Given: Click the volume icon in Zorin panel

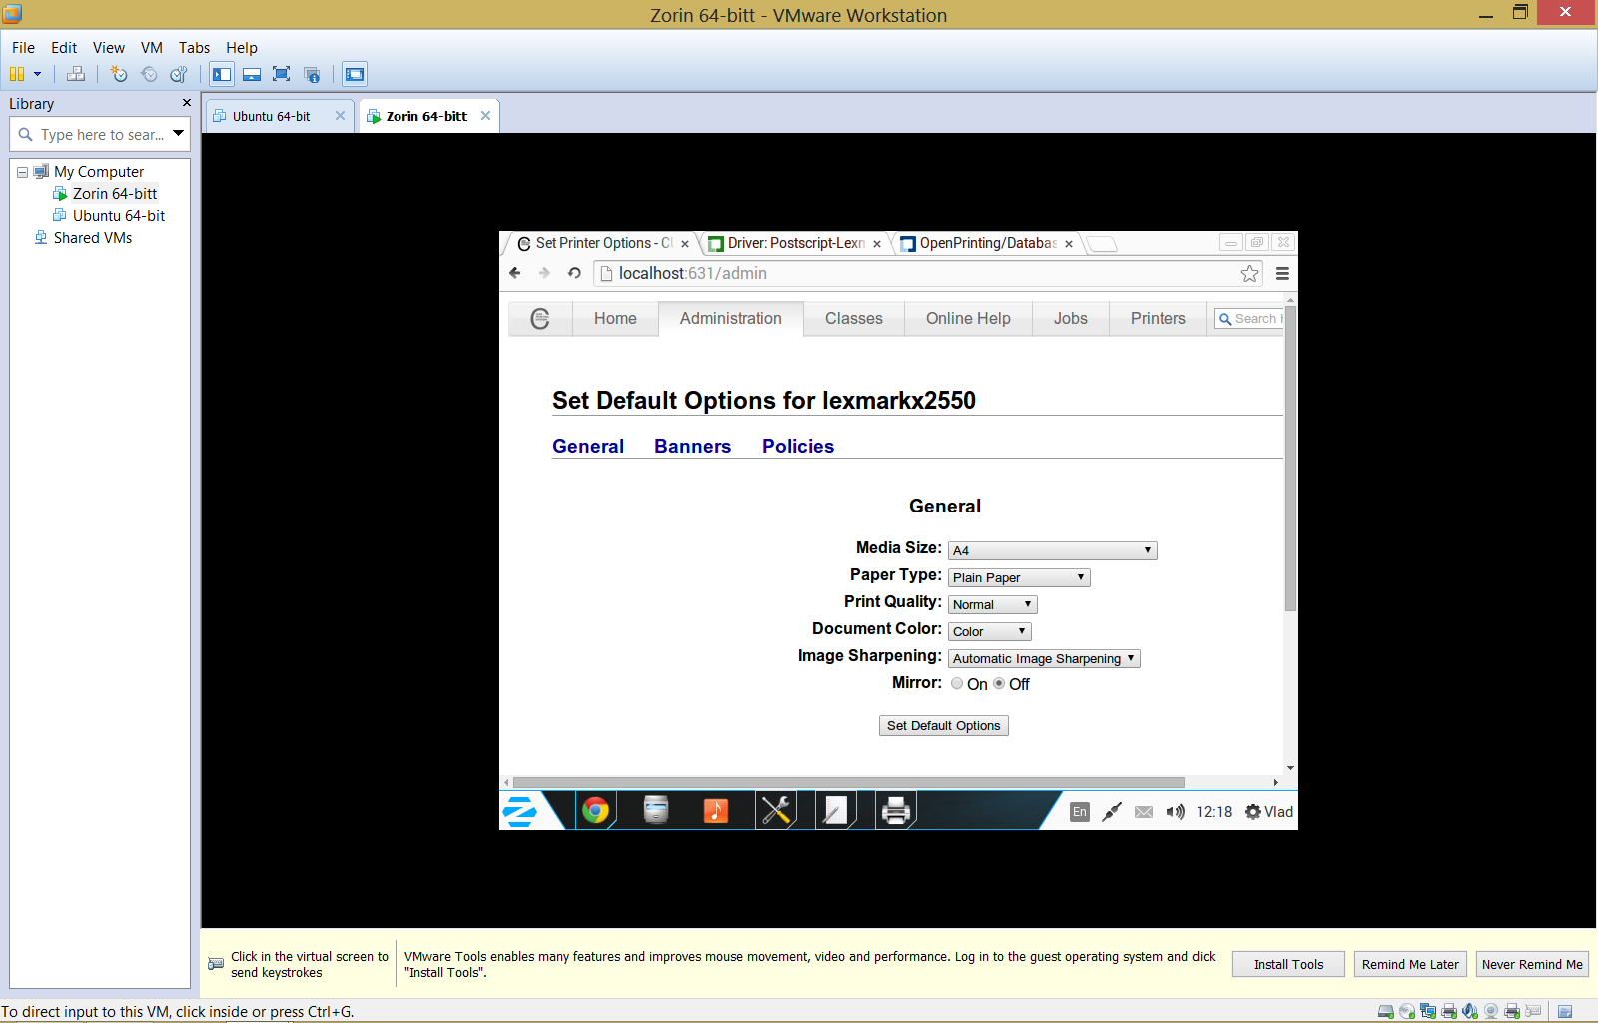Looking at the screenshot, I should point(1176,812).
